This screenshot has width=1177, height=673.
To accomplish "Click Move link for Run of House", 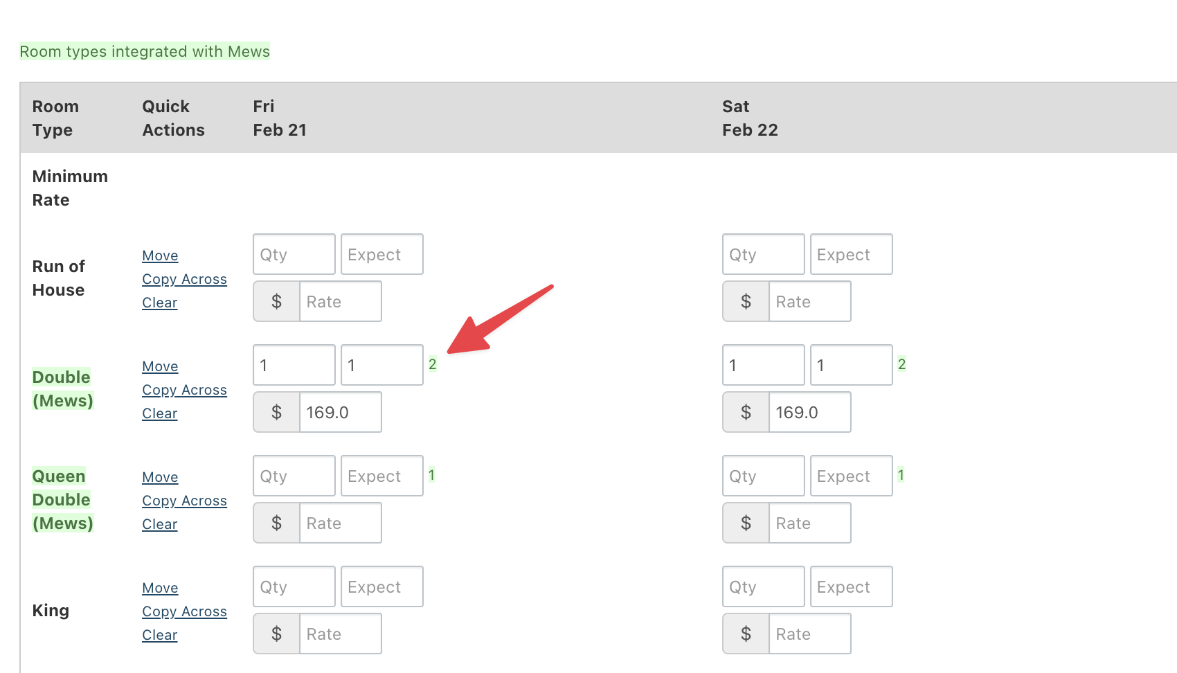I will click(x=160, y=255).
